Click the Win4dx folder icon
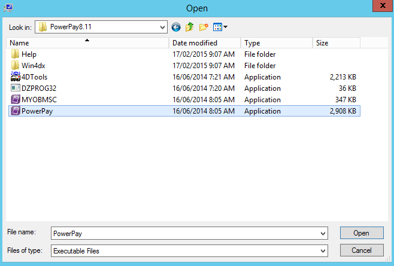Image resolution: width=394 pixels, height=266 pixels. click(15, 66)
